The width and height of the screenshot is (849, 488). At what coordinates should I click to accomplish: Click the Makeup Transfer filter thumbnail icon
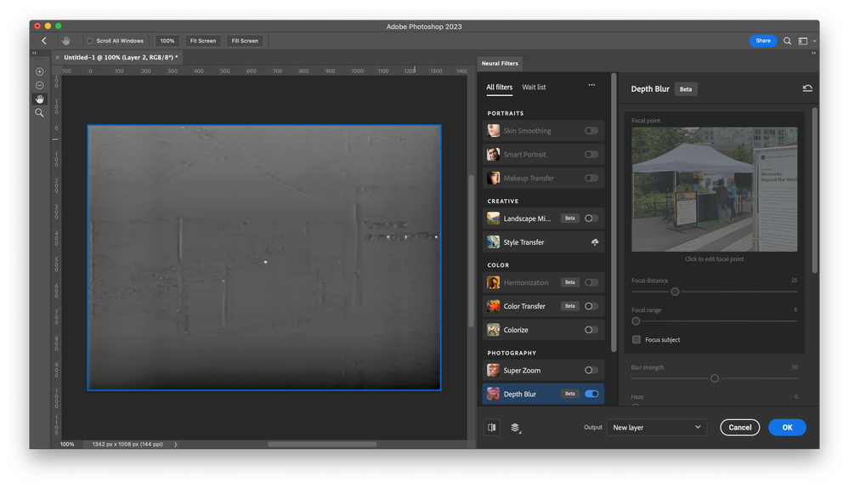pos(493,179)
